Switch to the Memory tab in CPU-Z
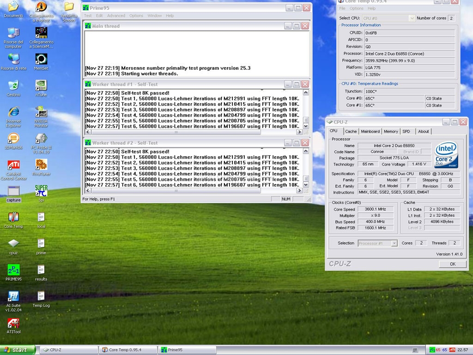This screenshot has width=473, height=355. (391, 131)
